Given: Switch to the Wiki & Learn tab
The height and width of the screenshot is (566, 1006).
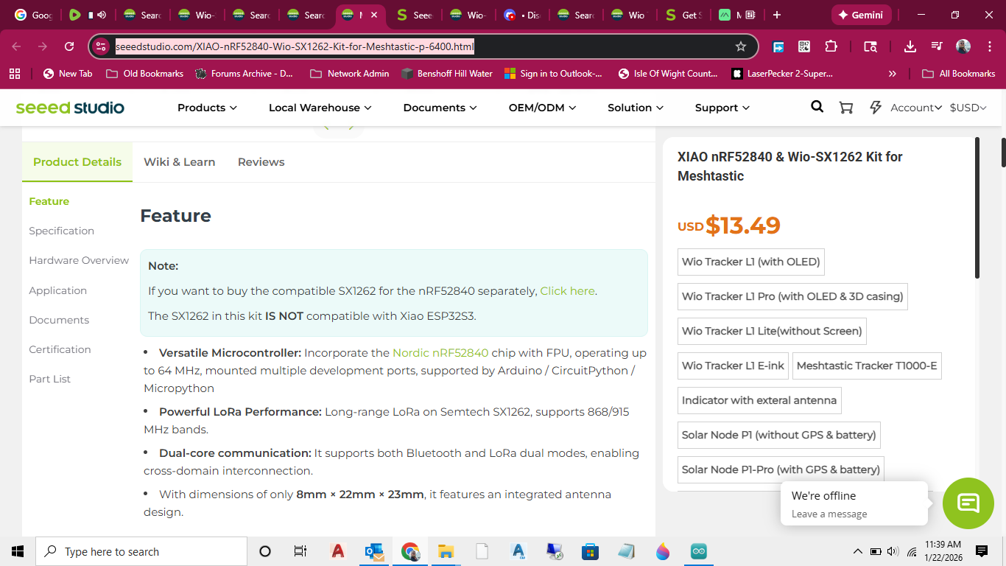Looking at the screenshot, I should coord(179,162).
